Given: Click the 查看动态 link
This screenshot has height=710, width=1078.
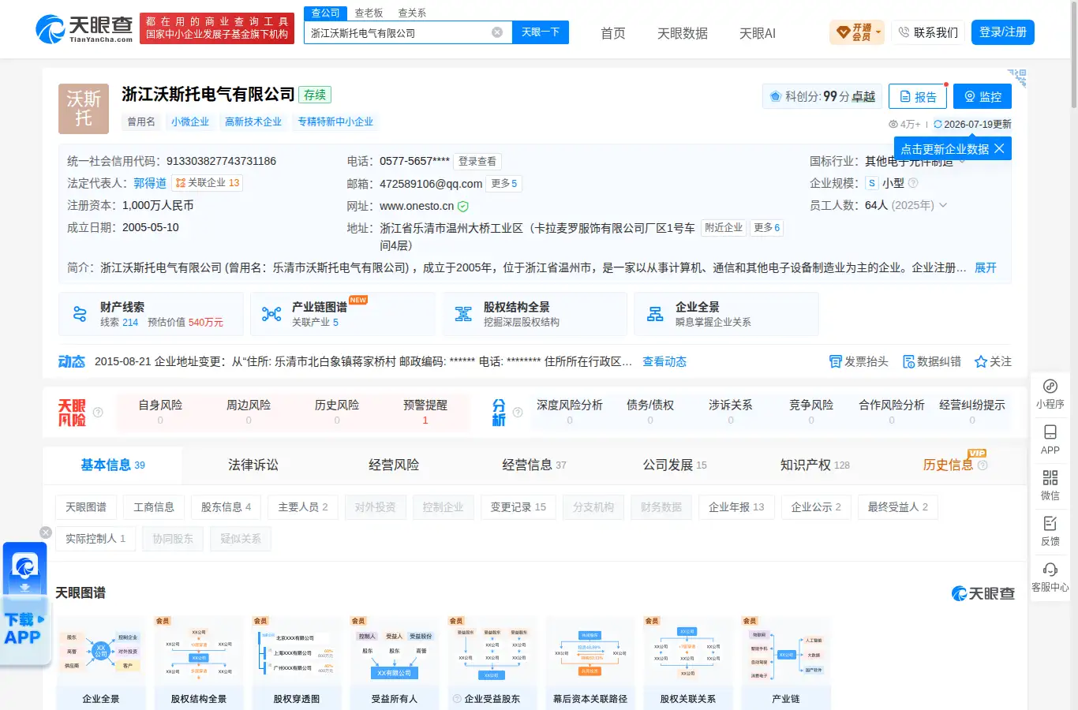Looking at the screenshot, I should [x=664, y=361].
